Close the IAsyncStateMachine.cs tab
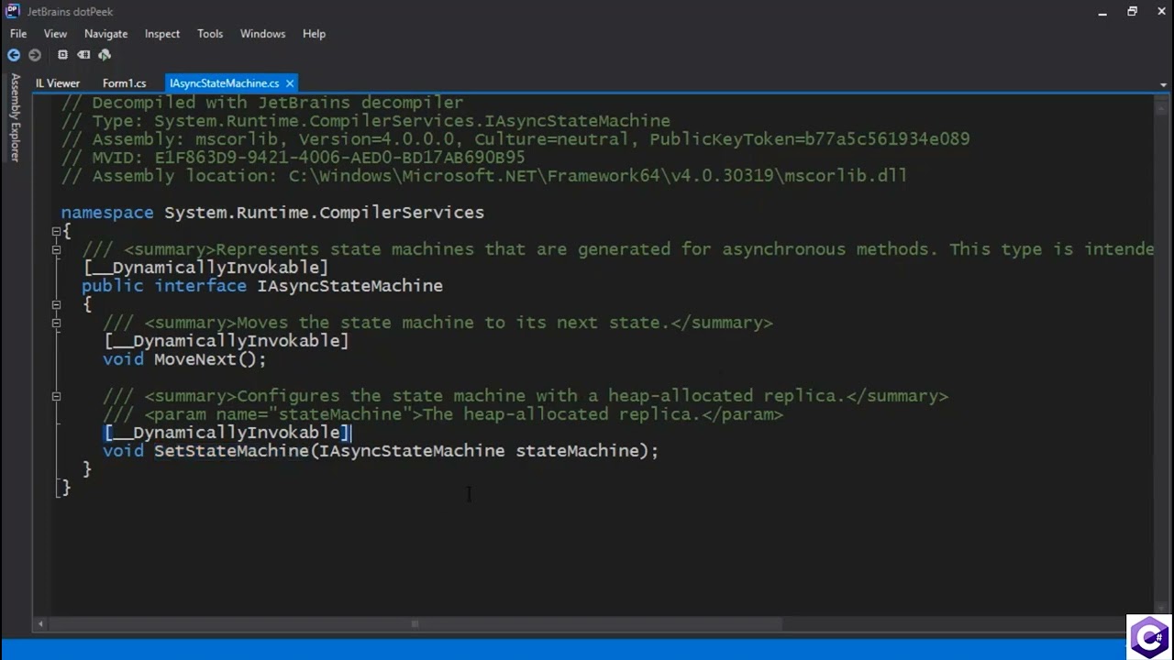1174x660 pixels. [x=289, y=83]
